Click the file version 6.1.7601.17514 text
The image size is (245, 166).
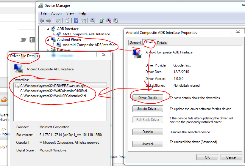(x=71, y=135)
